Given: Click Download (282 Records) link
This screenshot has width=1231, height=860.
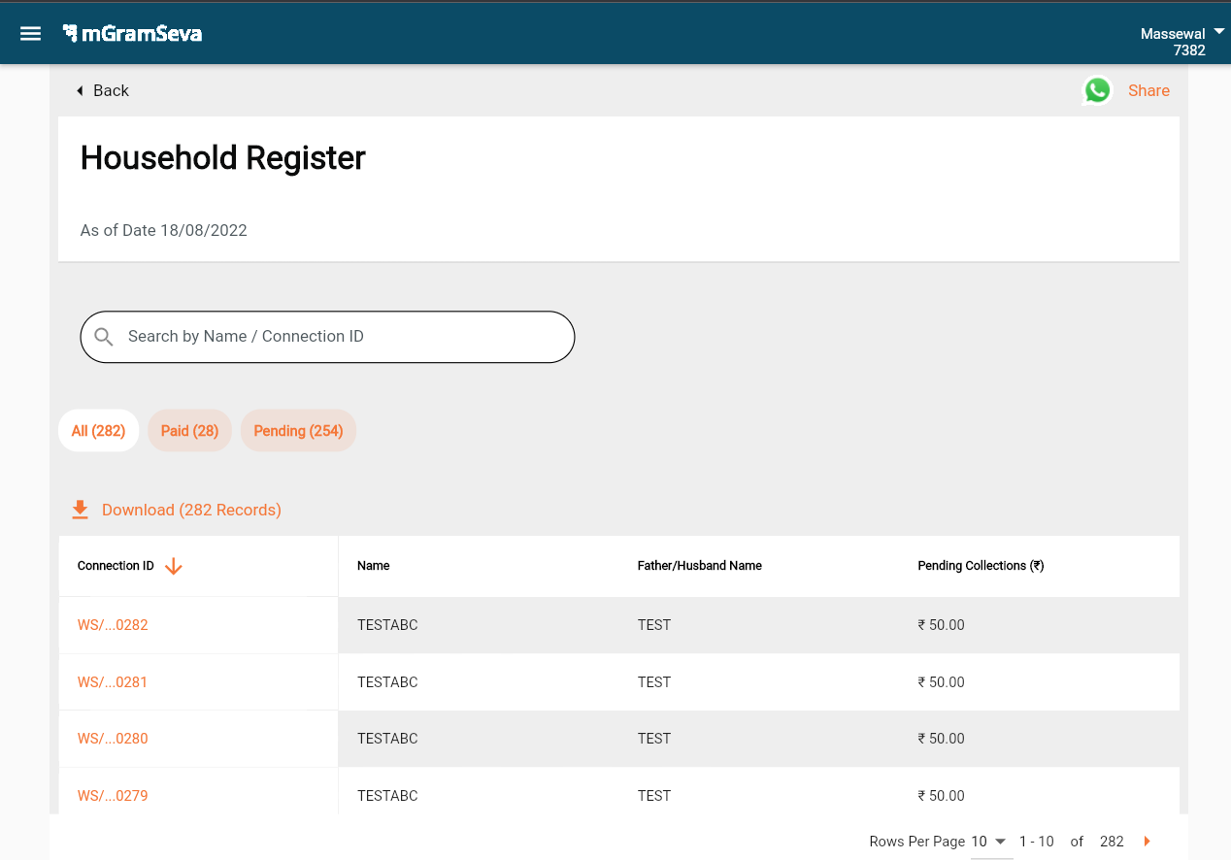Looking at the screenshot, I should (191, 510).
